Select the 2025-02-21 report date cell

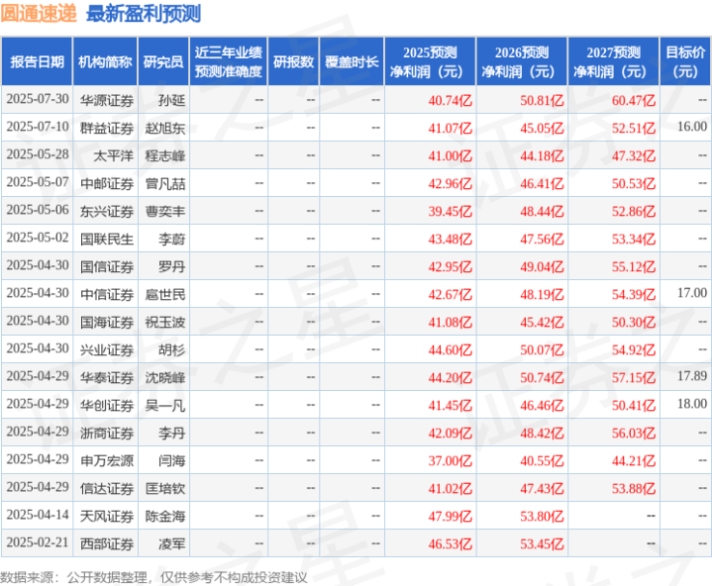38,542
